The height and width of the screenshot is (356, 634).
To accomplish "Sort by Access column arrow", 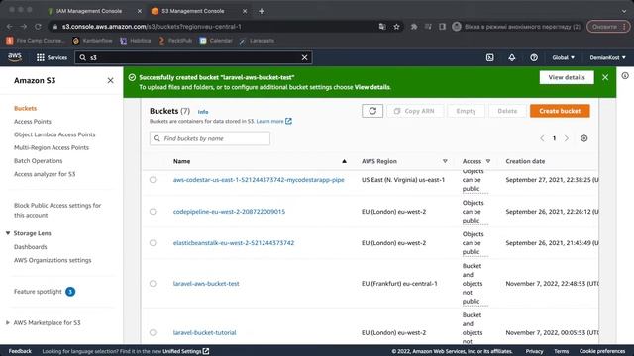I will (488, 161).
